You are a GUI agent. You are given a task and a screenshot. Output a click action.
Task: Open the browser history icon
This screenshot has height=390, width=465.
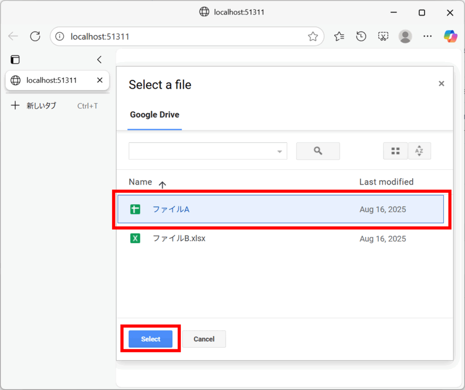[x=361, y=36]
